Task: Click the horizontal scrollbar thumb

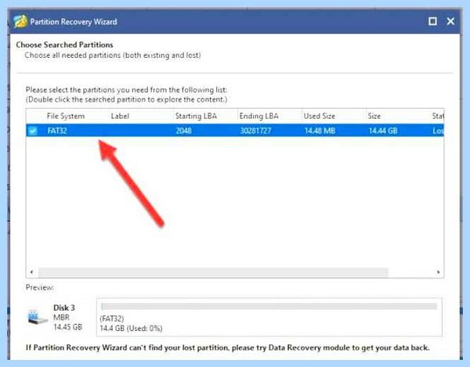Action: 213,272
